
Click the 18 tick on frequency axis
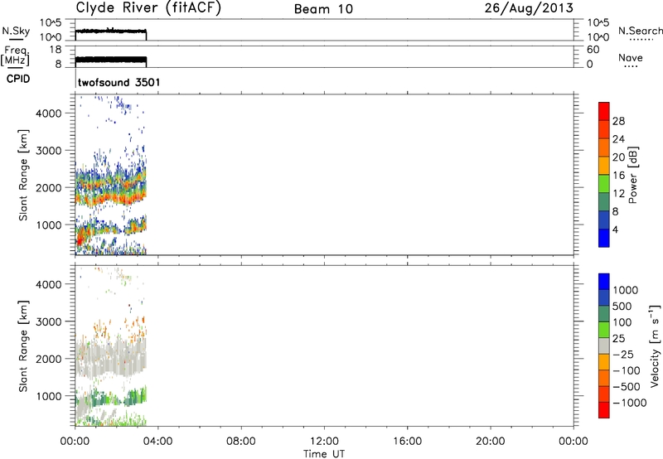point(55,50)
